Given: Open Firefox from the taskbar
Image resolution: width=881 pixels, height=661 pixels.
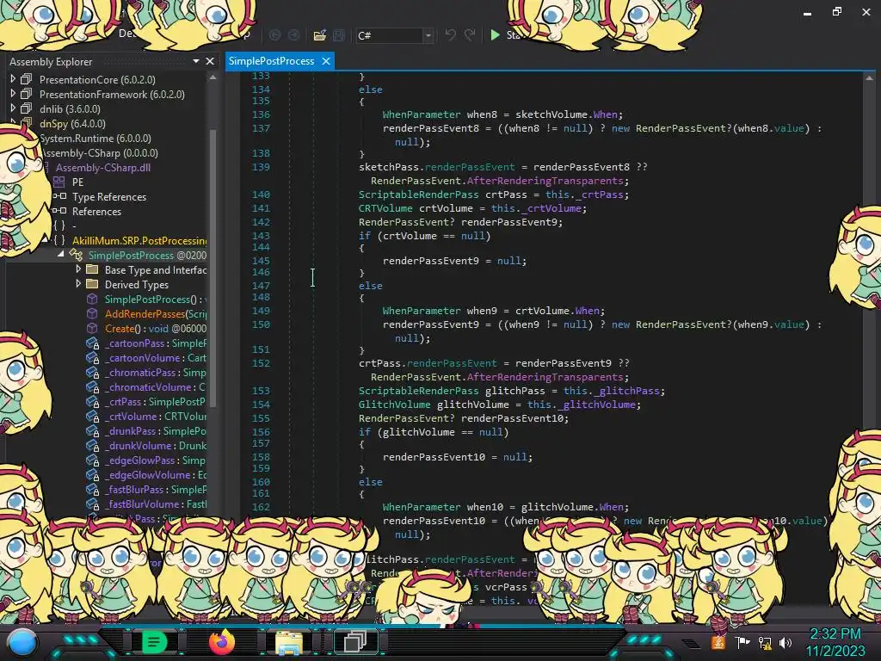Looking at the screenshot, I should pos(221,642).
